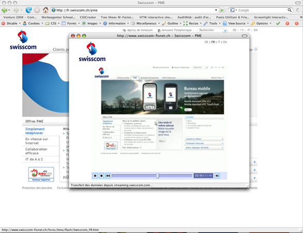Open the Tools developer menu
The image size is (303, 233).
coord(212,23)
